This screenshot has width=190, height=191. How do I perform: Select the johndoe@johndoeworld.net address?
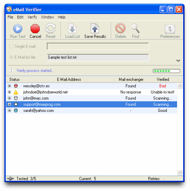coord(45,92)
